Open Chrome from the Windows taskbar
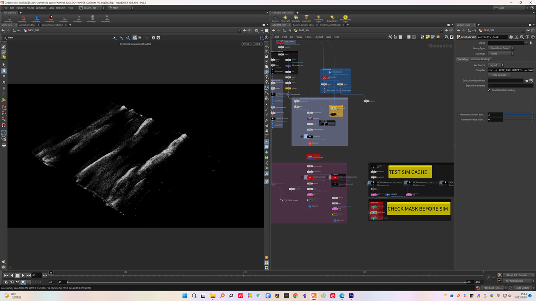The height and width of the screenshot is (301, 536). point(296,296)
